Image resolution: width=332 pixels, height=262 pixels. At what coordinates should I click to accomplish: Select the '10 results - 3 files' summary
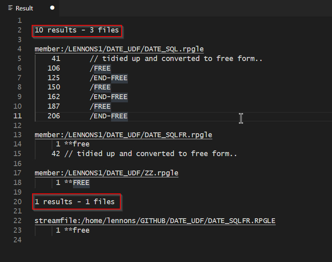77,30
